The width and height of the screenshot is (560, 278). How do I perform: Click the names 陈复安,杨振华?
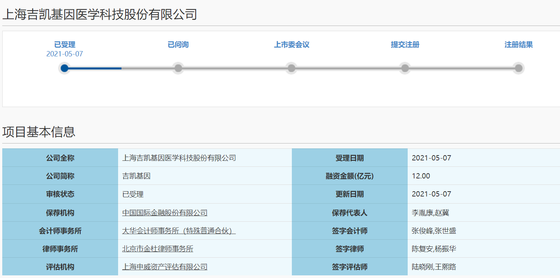pos(434,249)
